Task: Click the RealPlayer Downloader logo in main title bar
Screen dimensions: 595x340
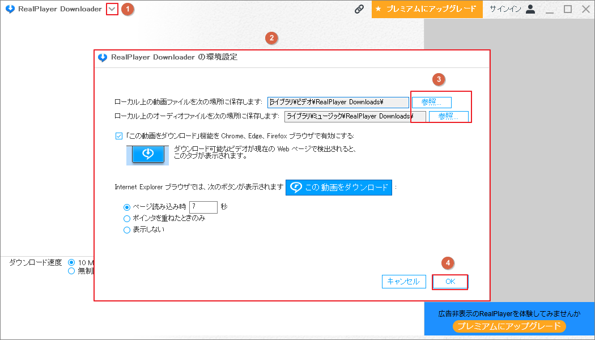Action: (x=10, y=9)
